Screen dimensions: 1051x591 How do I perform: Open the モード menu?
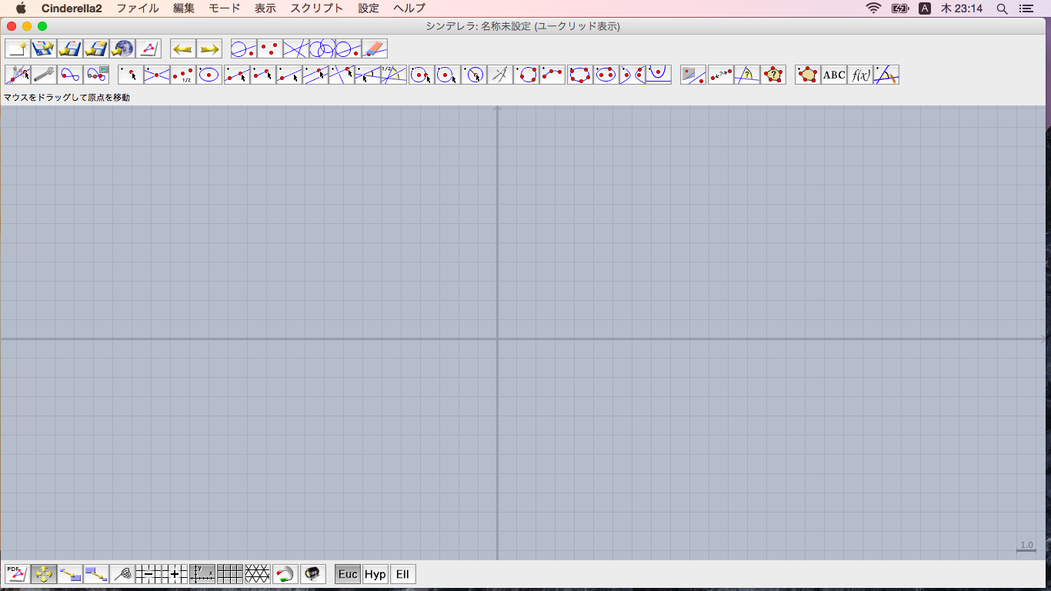tap(225, 8)
